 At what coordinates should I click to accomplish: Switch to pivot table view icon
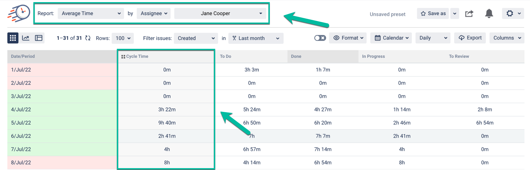(39, 38)
